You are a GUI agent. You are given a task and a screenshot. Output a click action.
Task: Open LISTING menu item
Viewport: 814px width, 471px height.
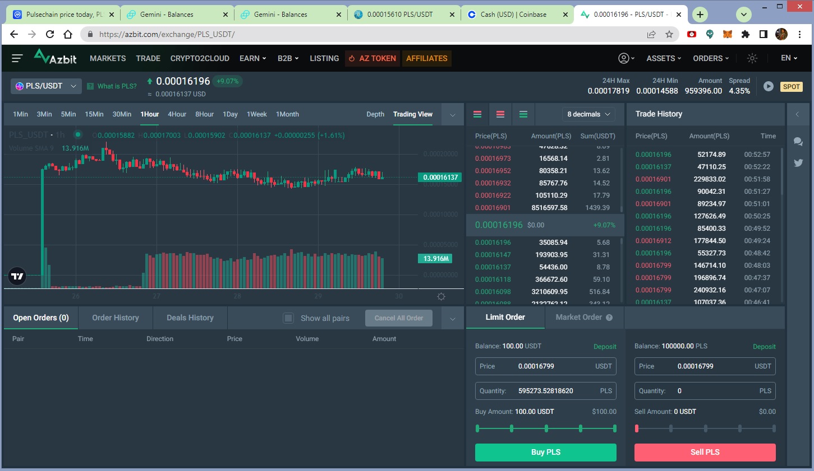[x=324, y=58]
